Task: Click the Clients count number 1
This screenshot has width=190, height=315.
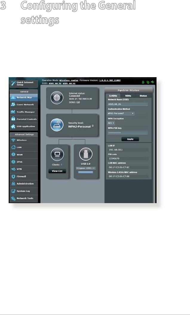Action: (x=62, y=165)
